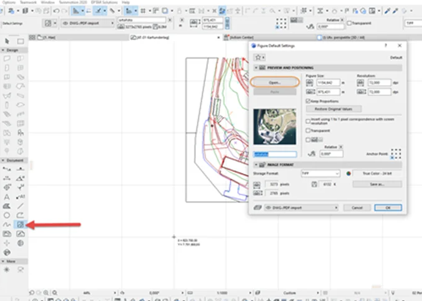Enable the Transparent checkbox in dialog
The width and height of the screenshot is (422, 301).
pyautogui.click(x=308, y=131)
